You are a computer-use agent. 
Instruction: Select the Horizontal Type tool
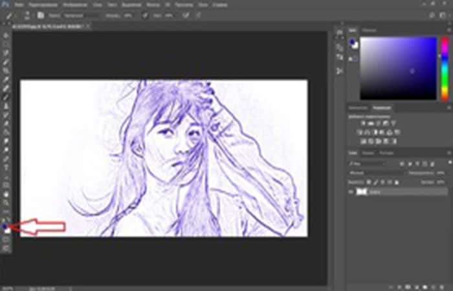(x=6, y=167)
